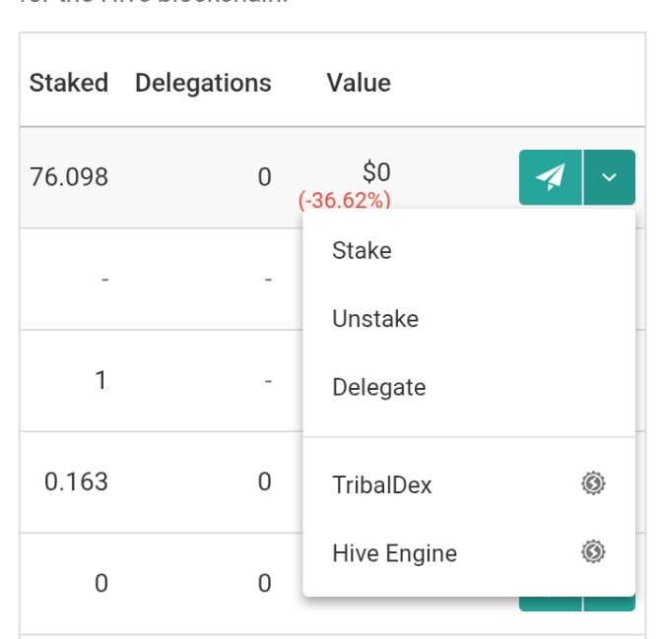This screenshot has height=639, width=665.
Task: Sort by the Delegations column header
Action: (203, 83)
